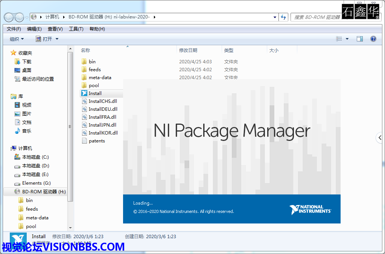Change view with the view mode icon

pyautogui.click(x=339, y=39)
